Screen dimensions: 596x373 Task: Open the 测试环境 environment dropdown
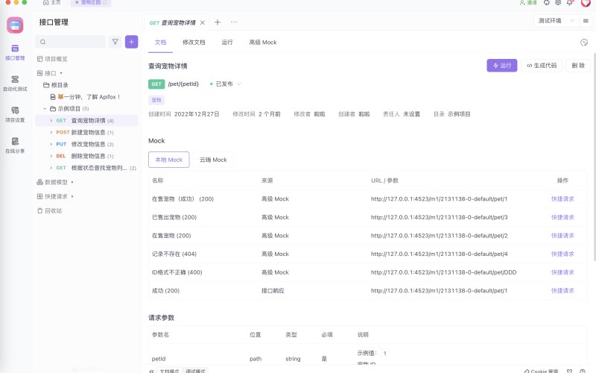pos(555,21)
